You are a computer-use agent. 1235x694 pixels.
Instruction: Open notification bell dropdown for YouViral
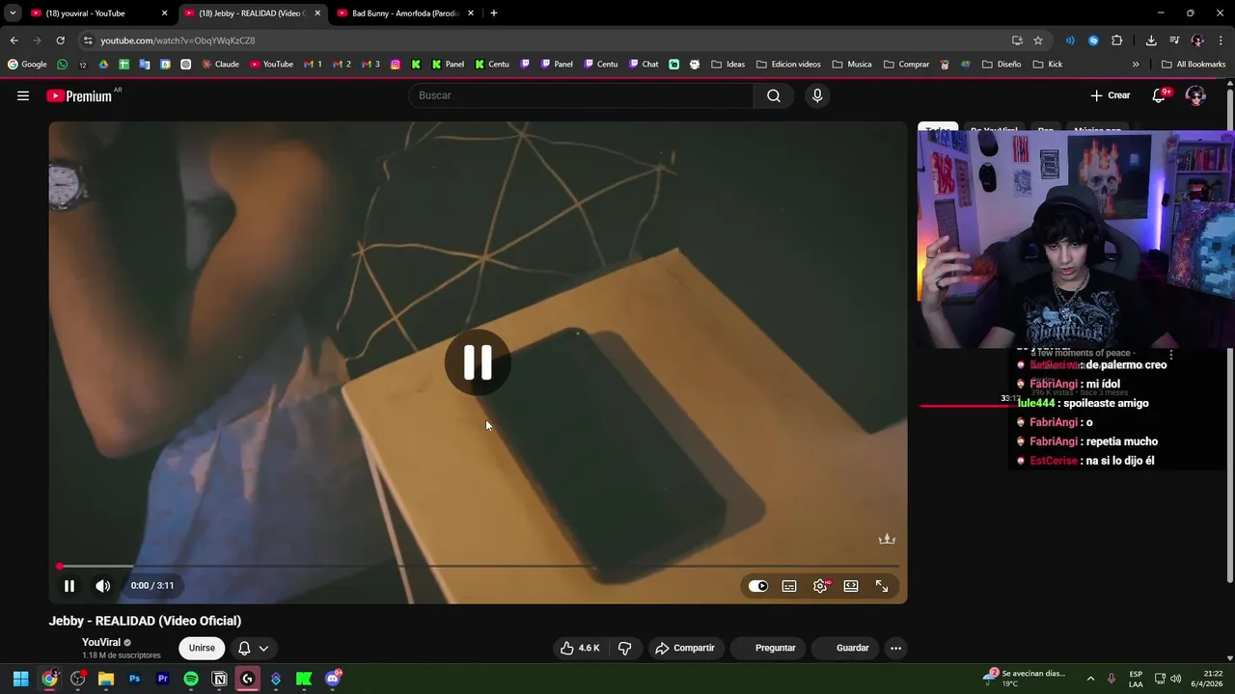pyautogui.click(x=253, y=648)
